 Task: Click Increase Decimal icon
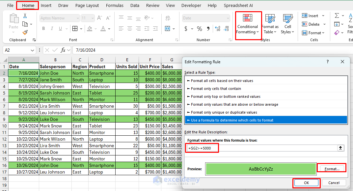click(x=218, y=28)
